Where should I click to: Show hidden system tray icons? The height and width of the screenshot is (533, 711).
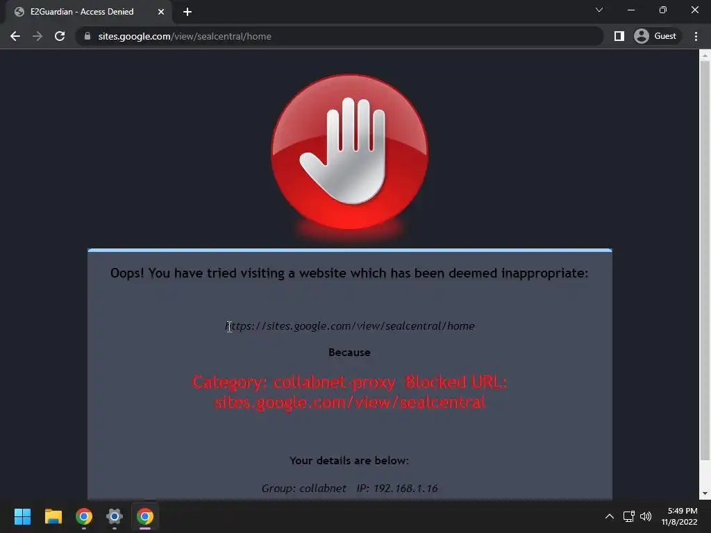click(x=610, y=516)
